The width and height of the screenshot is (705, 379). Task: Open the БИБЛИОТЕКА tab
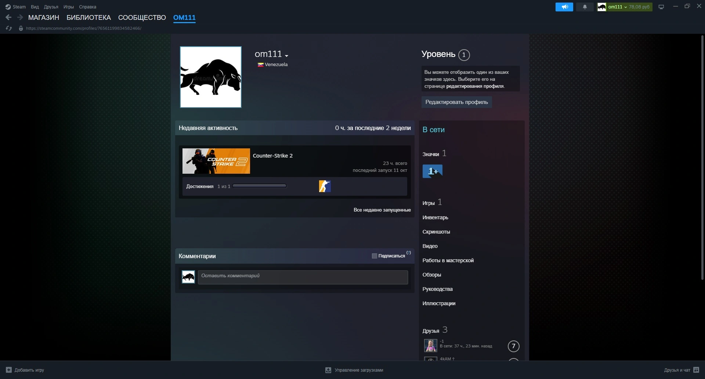click(x=88, y=18)
